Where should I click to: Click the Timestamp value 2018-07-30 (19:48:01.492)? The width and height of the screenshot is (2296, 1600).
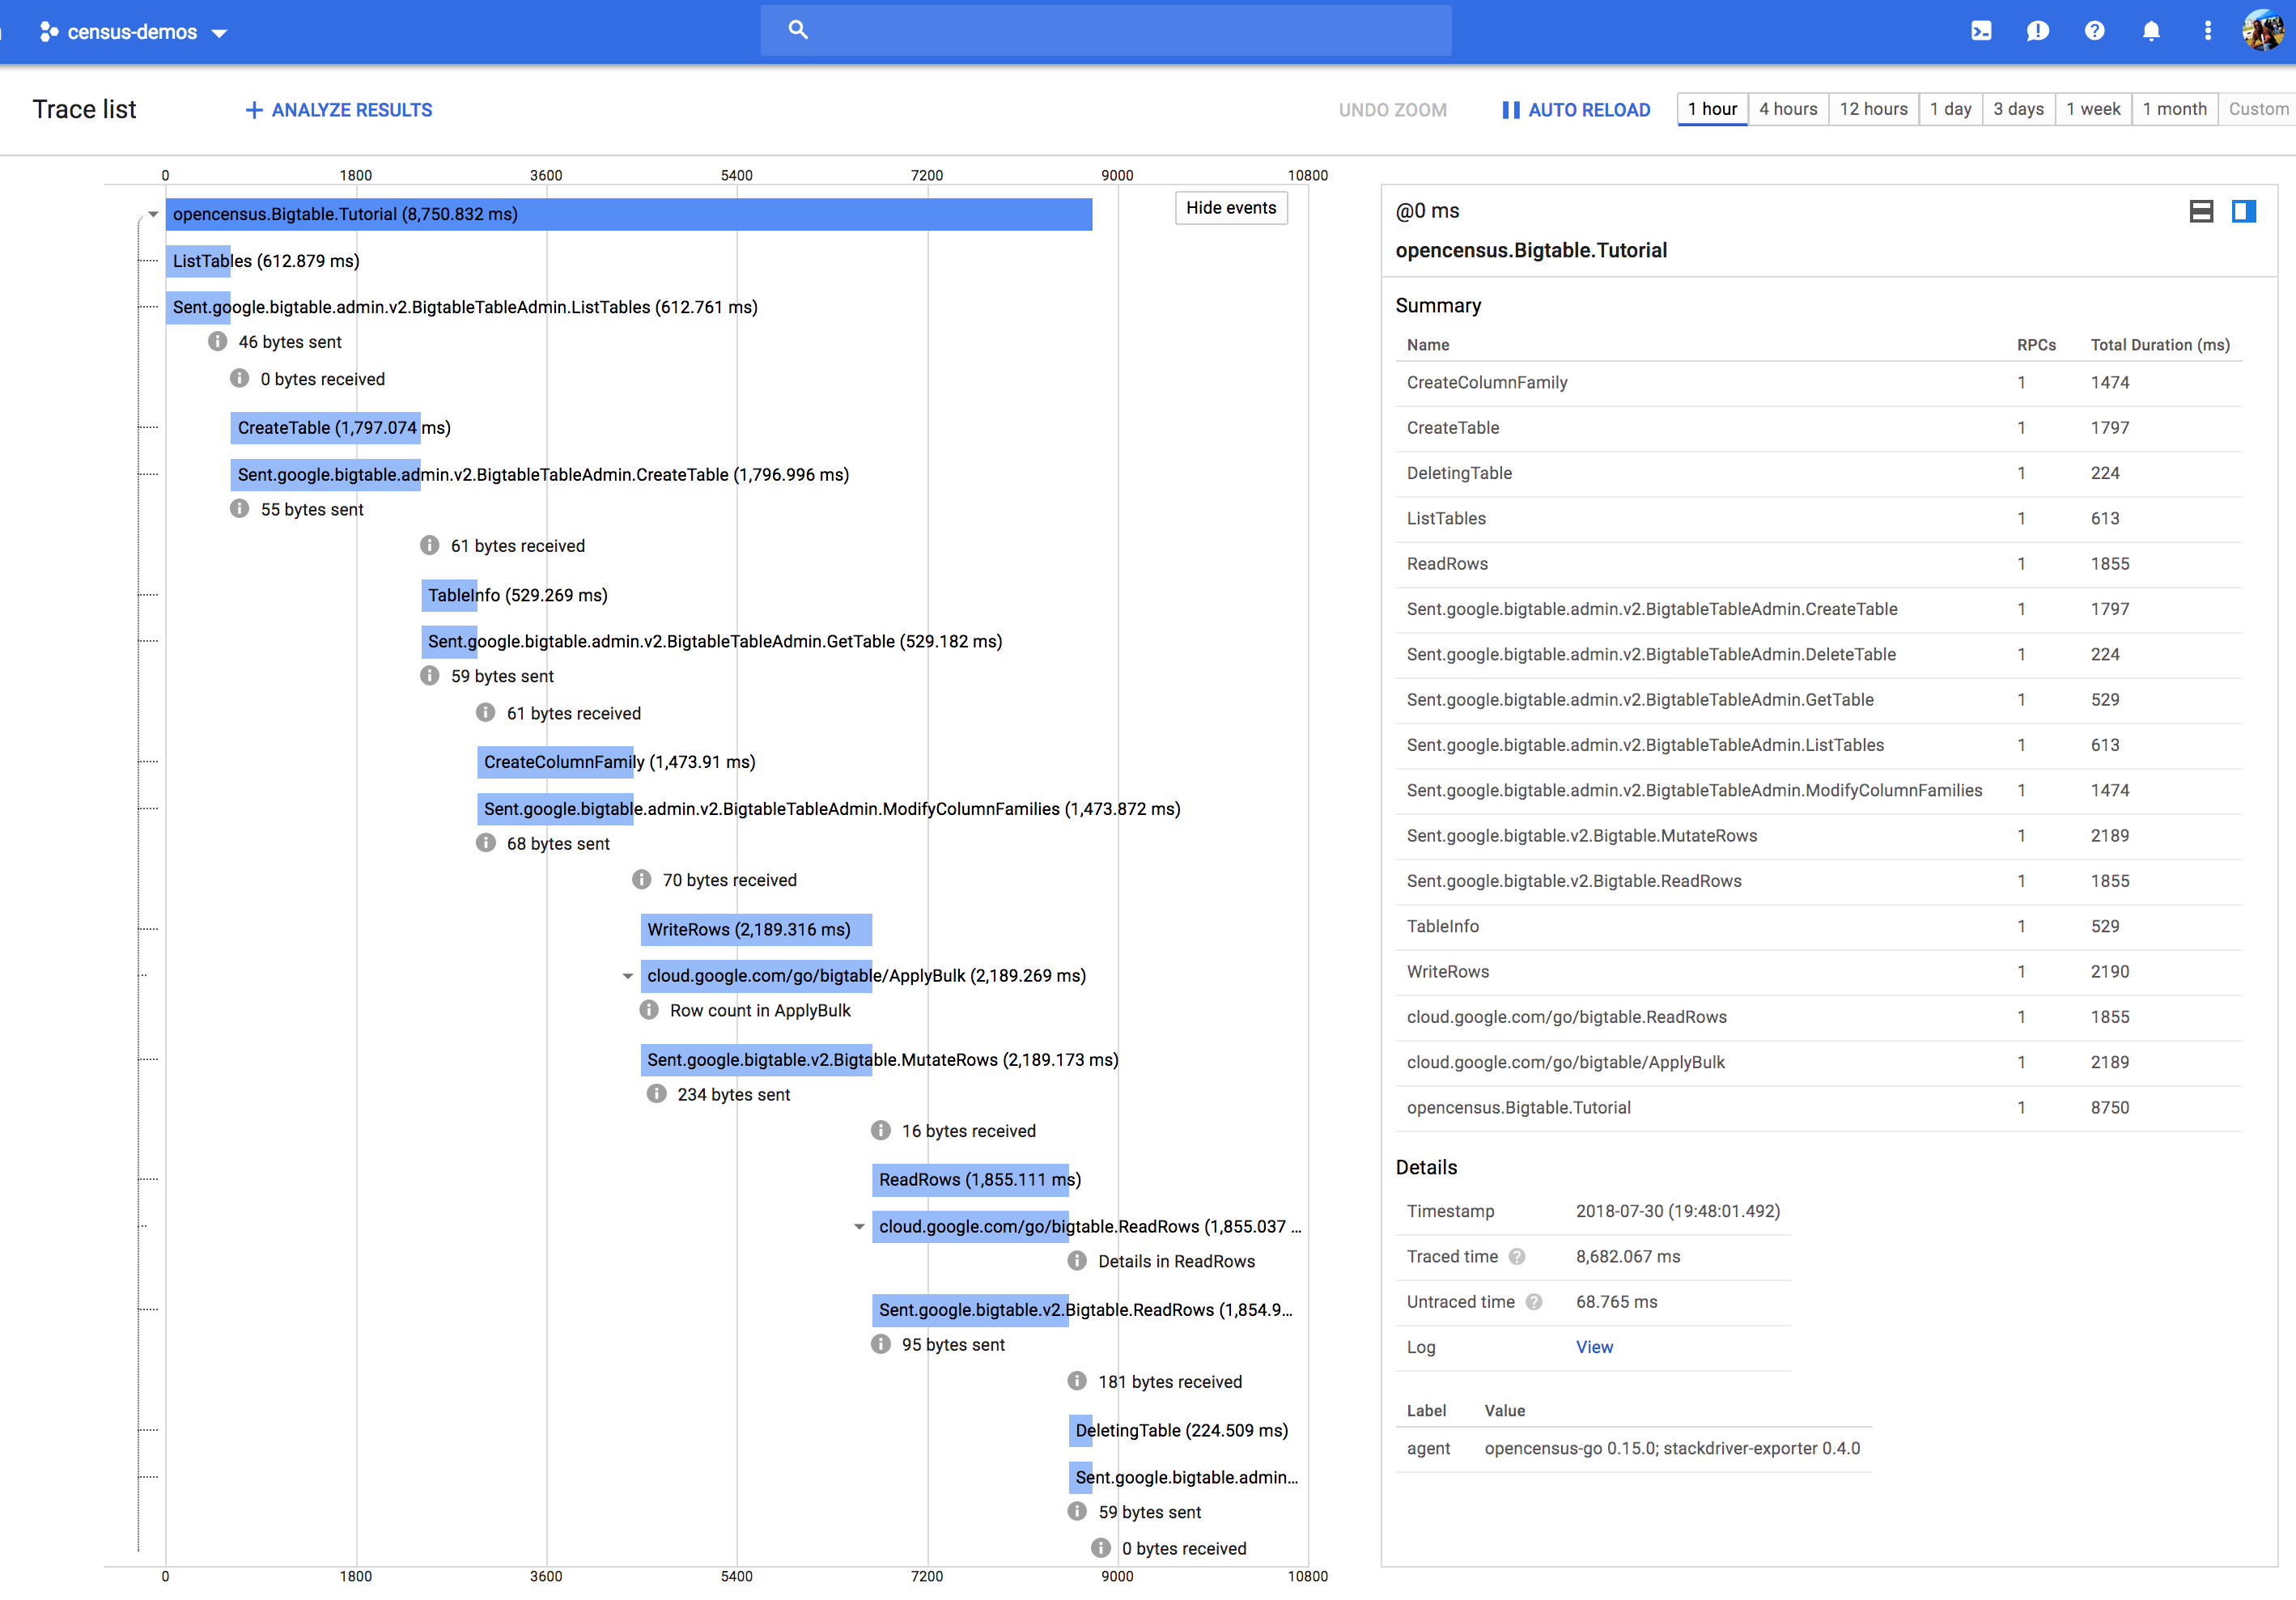point(1678,1211)
